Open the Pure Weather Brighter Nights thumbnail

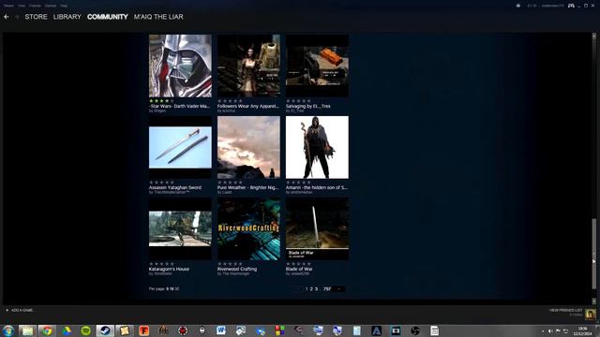248,147
